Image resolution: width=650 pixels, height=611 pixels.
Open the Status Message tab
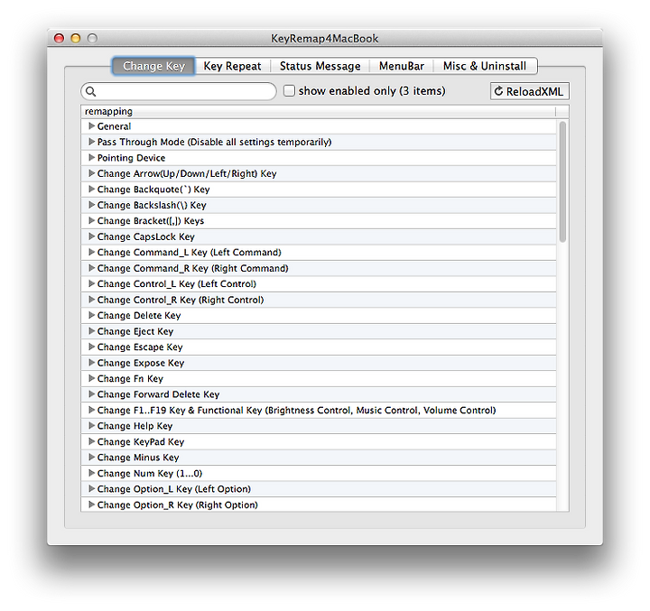pos(320,66)
